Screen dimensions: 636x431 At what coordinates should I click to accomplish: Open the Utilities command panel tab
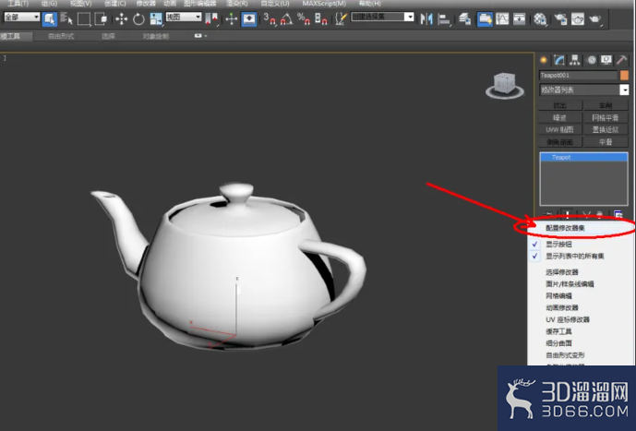pos(622,60)
